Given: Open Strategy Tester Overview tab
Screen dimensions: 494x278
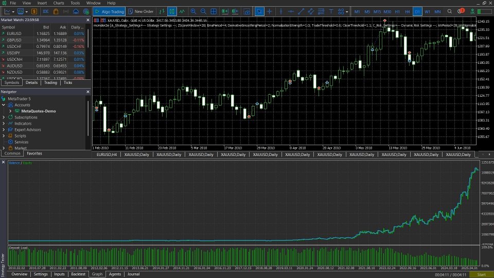Looking at the screenshot, I should point(19,274).
